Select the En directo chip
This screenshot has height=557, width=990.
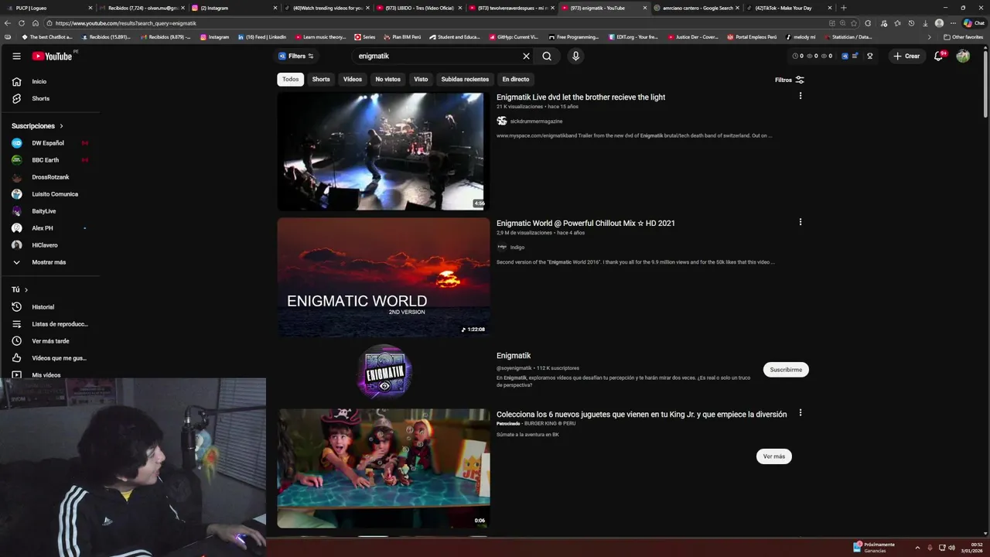(516, 79)
